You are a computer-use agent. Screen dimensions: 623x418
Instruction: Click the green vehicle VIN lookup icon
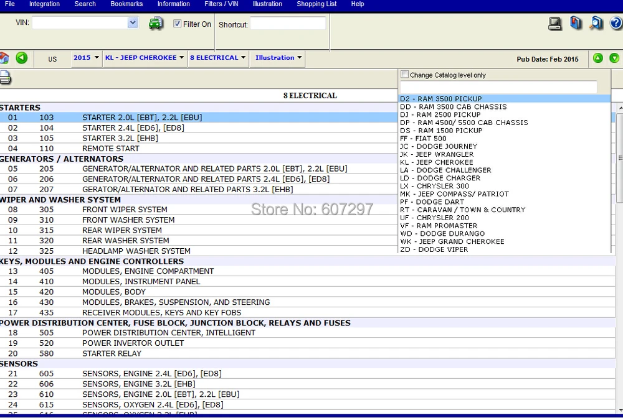click(x=156, y=24)
